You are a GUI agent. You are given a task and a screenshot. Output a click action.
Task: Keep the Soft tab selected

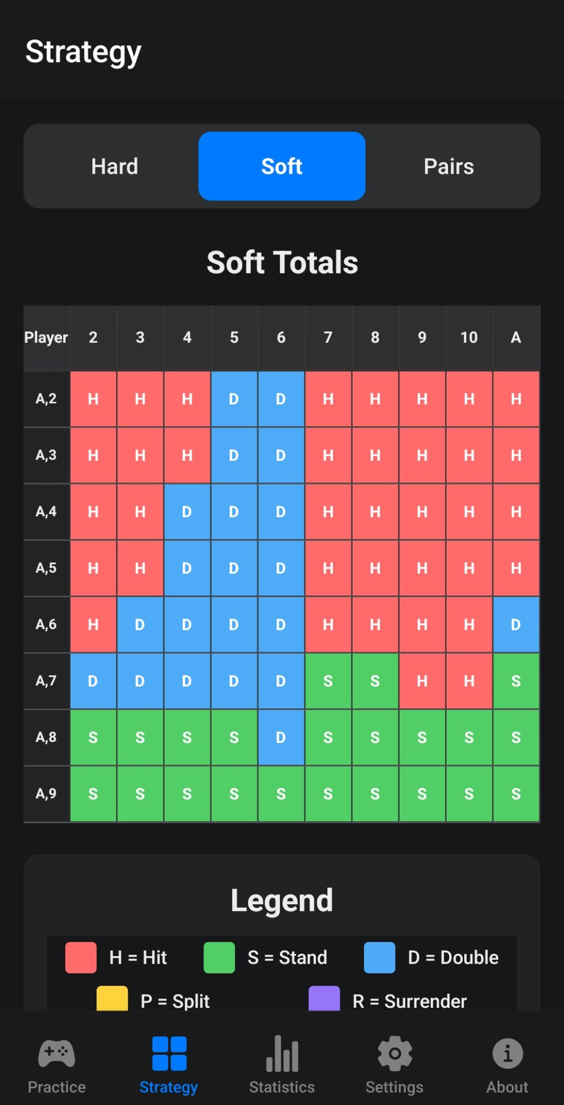282,166
